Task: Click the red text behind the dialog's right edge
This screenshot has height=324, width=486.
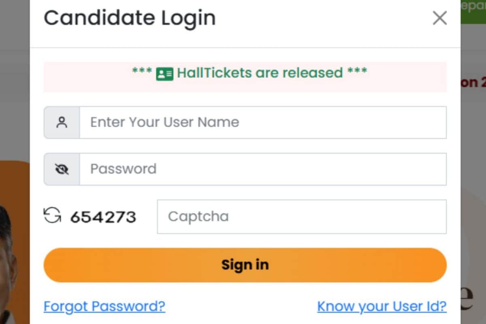Action: coord(473,82)
